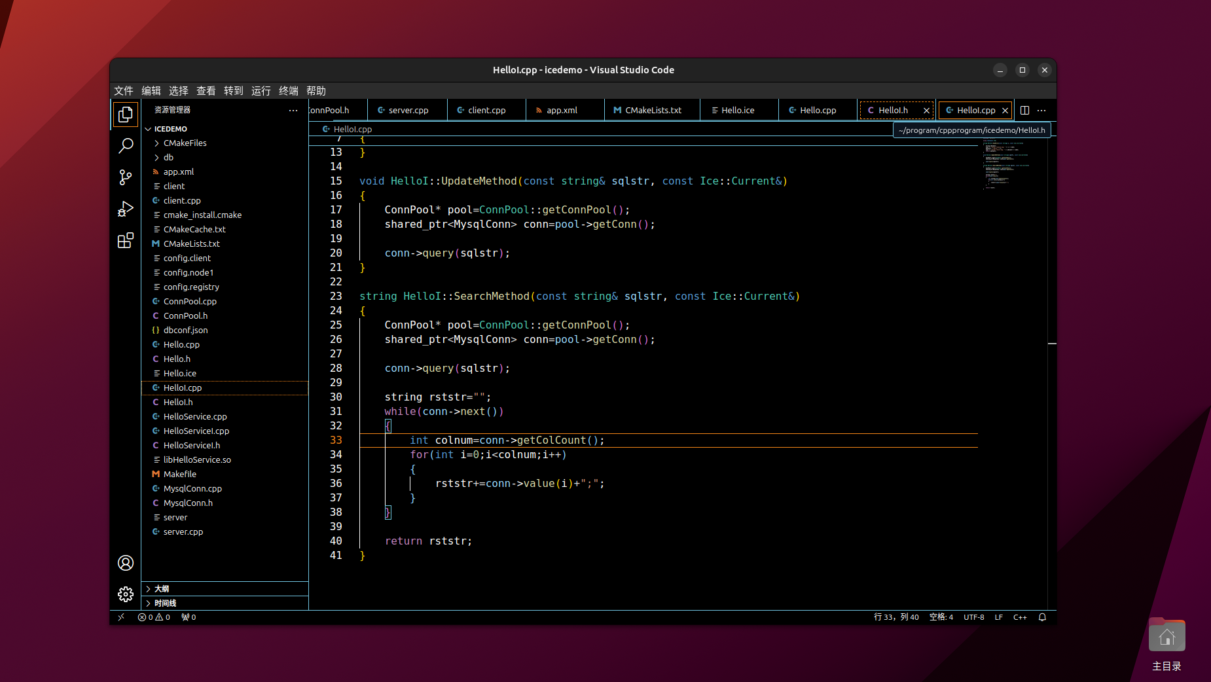1211x682 pixels.
Task: Open the explorer views ellipsis menu
Action: (x=293, y=110)
